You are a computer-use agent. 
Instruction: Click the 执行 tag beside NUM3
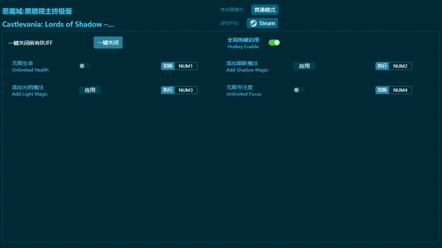[x=168, y=90]
